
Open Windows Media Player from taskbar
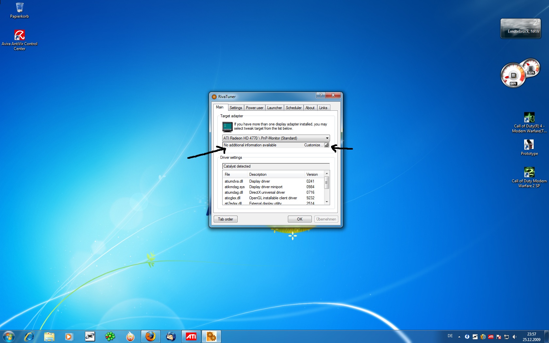69,336
